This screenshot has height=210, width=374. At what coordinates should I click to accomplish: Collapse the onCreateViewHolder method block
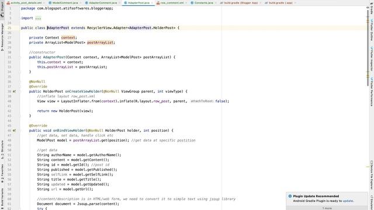[20, 92]
